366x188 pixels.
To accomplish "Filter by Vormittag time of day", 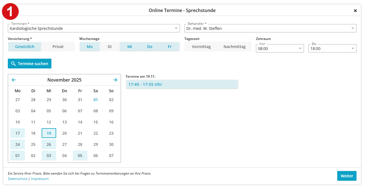I will click(201, 47).
